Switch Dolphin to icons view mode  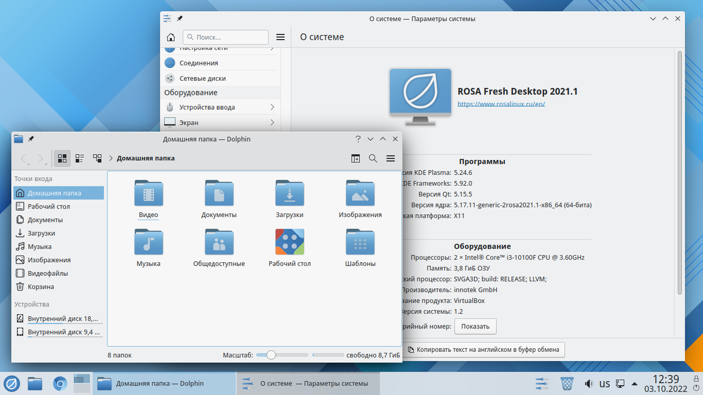pos(62,158)
